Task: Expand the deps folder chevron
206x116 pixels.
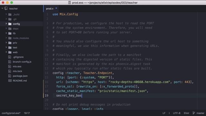Action: [x=6, y=28]
